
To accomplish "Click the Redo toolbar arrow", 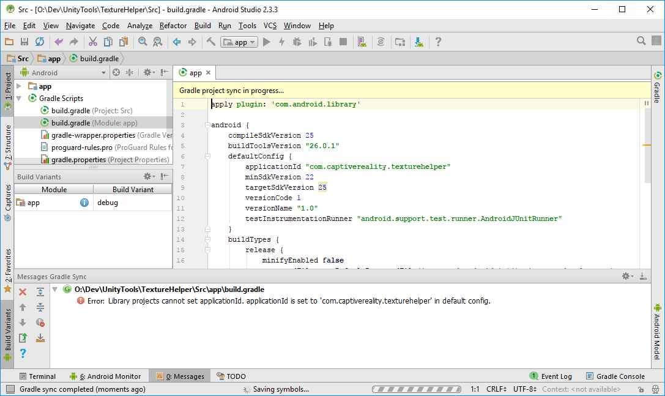I will click(x=74, y=42).
